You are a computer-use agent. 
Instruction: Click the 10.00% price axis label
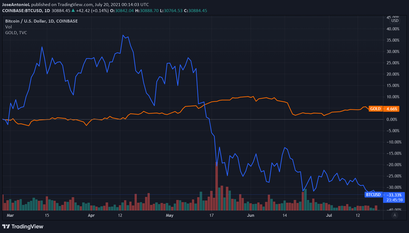point(393,97)
